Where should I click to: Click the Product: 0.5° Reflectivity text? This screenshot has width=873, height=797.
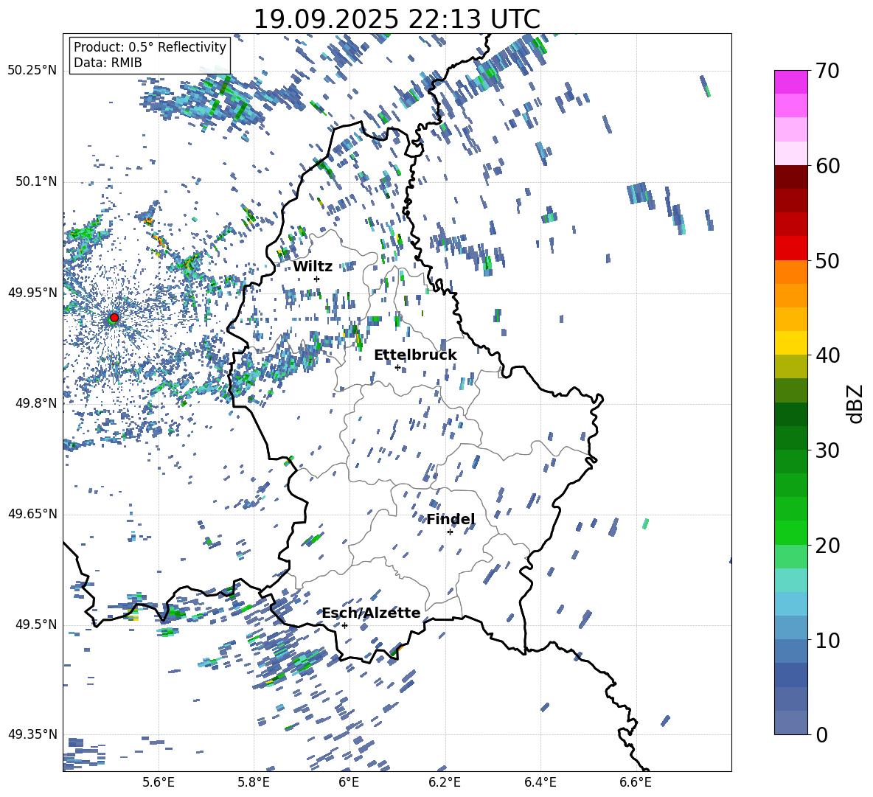click(x=150, y=46)
